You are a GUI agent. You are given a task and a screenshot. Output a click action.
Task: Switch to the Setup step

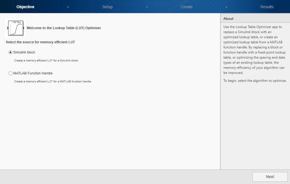coord(107,7)
